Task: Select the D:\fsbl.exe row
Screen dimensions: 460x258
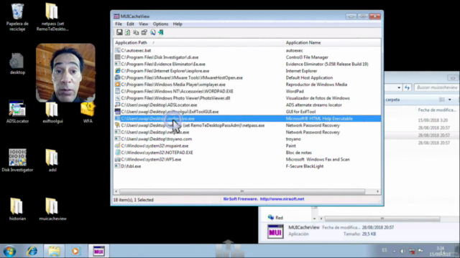Action: (247, 166)
